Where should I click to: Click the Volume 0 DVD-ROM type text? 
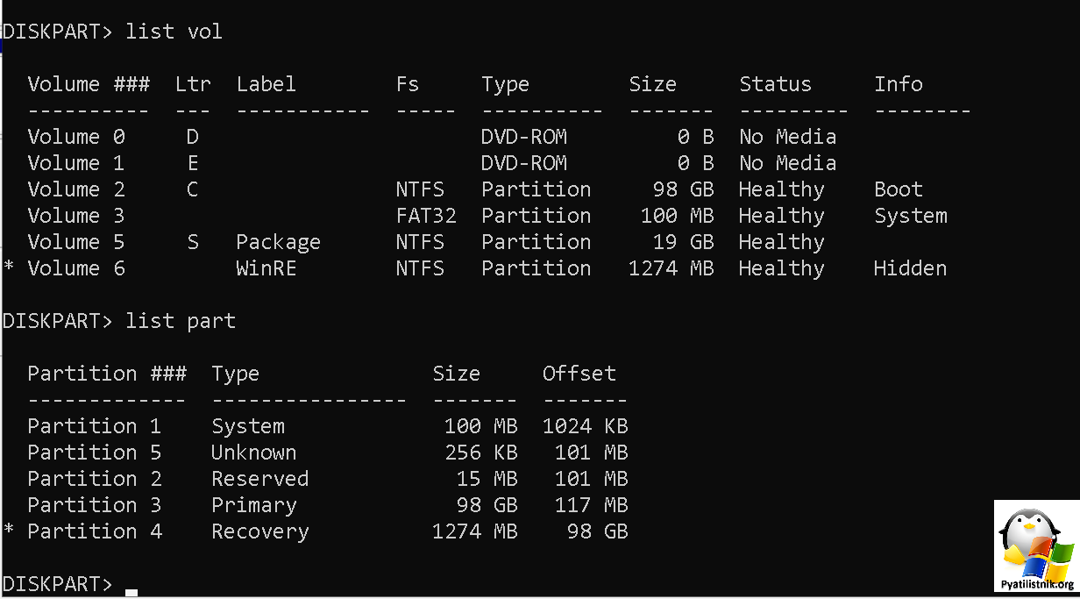pos(524,137)
